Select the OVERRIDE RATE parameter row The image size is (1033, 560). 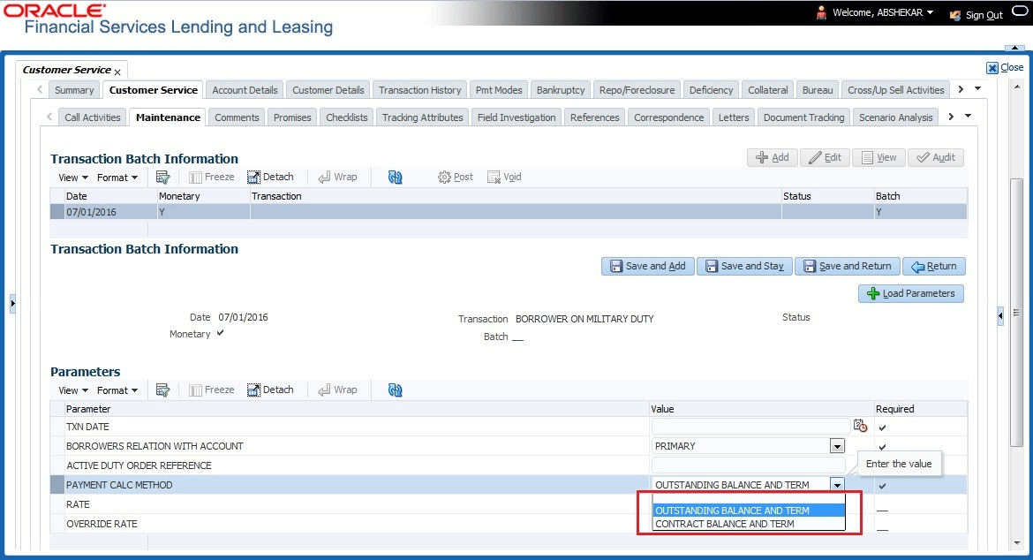[509, 524]
